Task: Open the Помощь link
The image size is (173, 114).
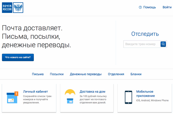Action: (x=149, y=7)
